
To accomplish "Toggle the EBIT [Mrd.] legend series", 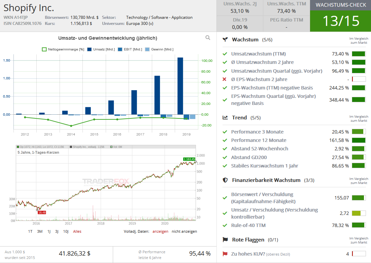I will click(x=130, y=49).
